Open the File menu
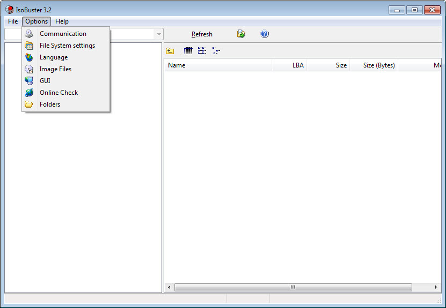 pos(13,21)
